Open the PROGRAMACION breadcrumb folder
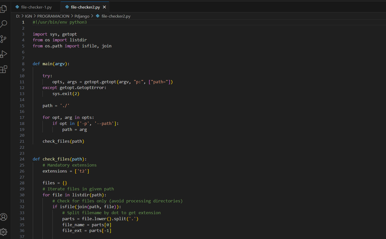Viewport: 386px width, 239px height. pos(53,16)
